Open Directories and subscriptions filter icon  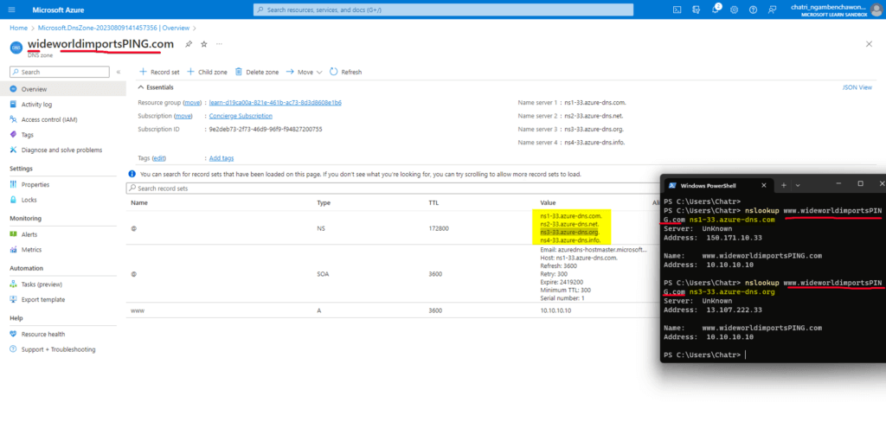(697, 10)
